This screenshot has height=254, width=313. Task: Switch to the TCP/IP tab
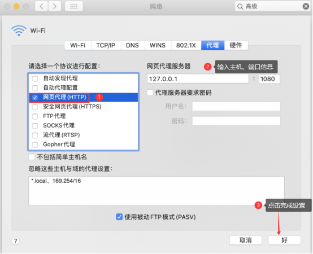(106, 45)
